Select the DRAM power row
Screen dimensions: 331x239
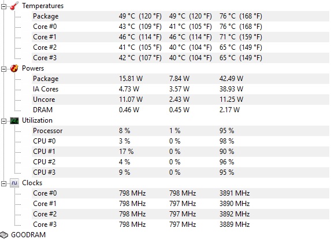[180, 110]
